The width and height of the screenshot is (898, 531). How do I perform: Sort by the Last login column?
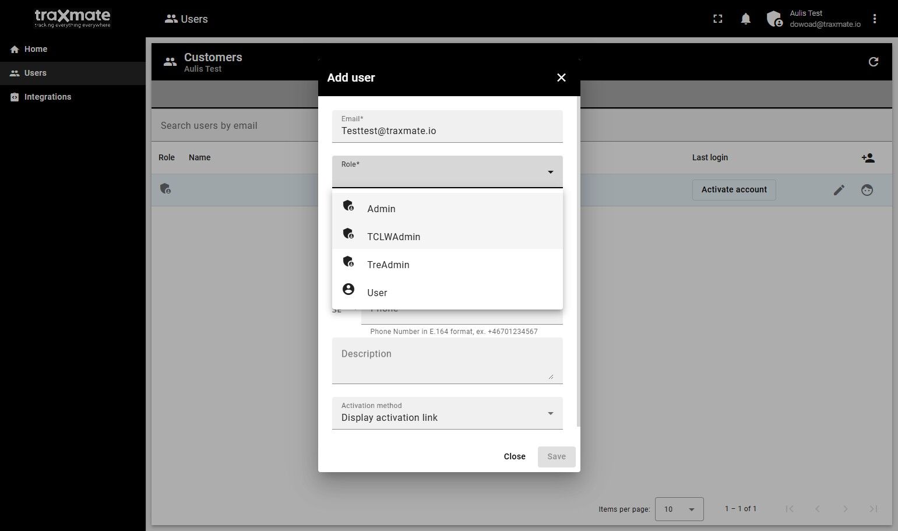coord(710,157)
